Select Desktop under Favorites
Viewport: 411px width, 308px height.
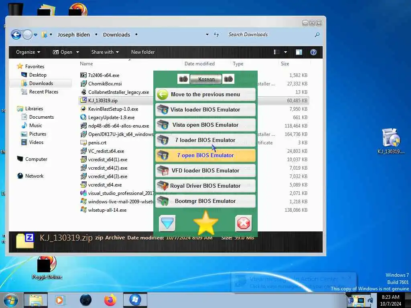(x=38, y=75)
